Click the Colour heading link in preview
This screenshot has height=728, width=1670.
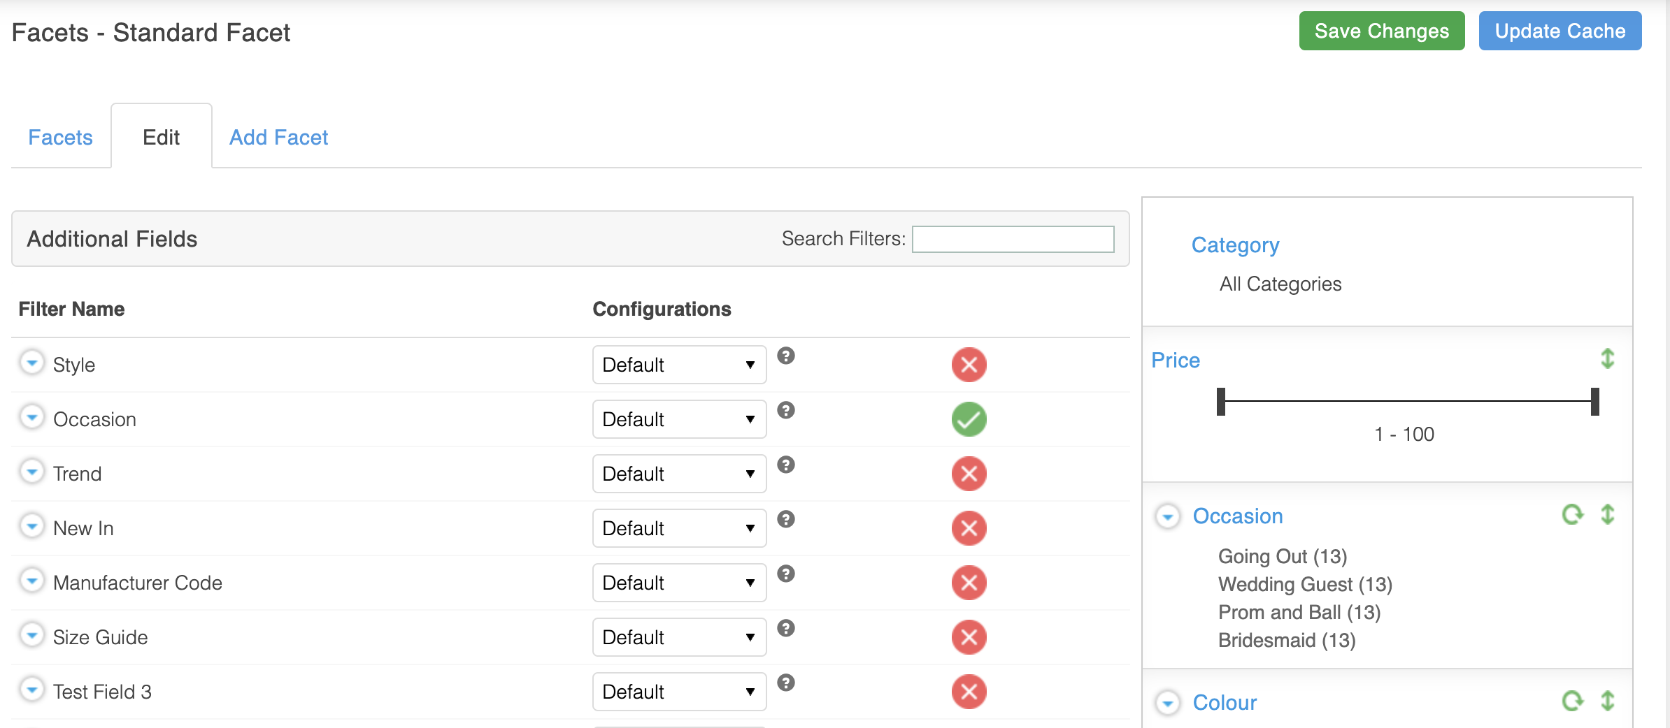pyautogui.click(x=1225, y=703)
